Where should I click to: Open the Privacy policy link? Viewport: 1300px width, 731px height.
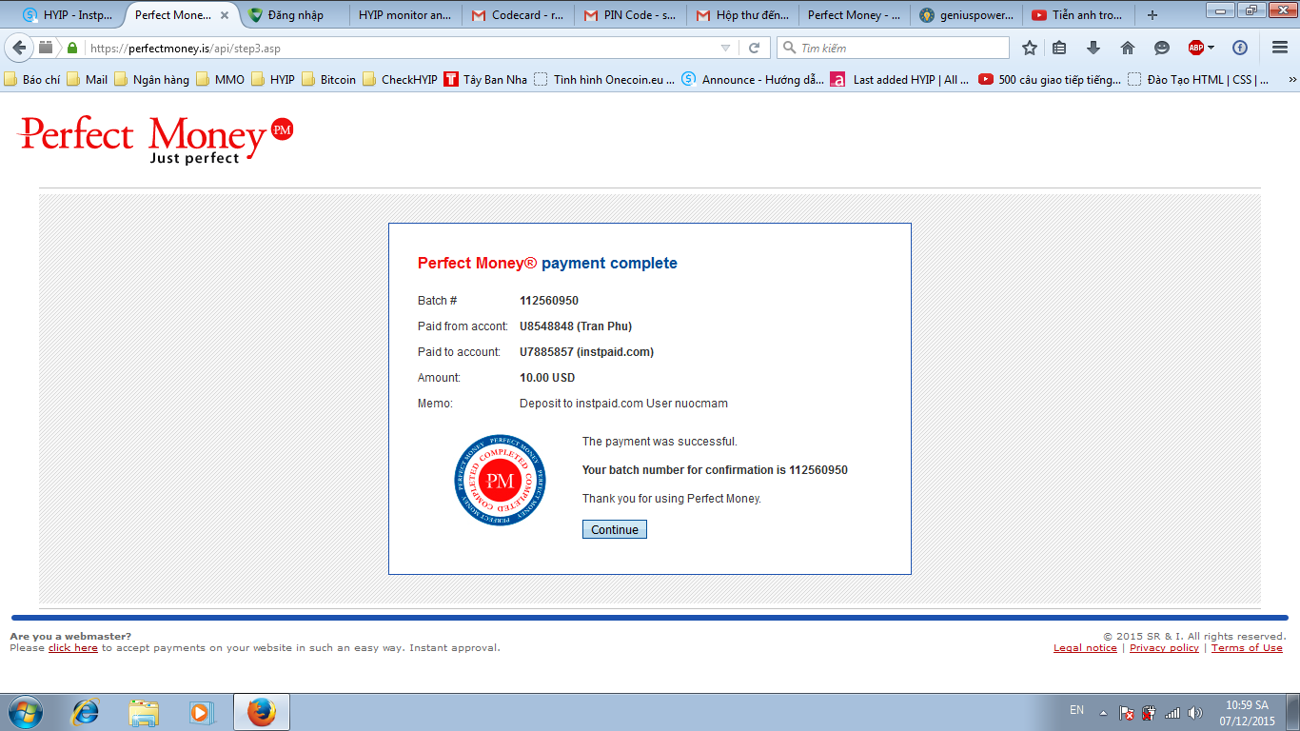pos(1164,648)
